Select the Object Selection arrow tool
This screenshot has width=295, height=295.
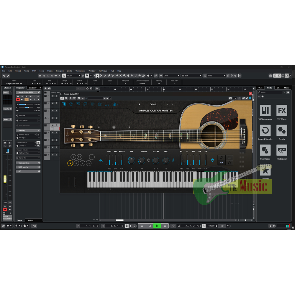coord(97,76)
